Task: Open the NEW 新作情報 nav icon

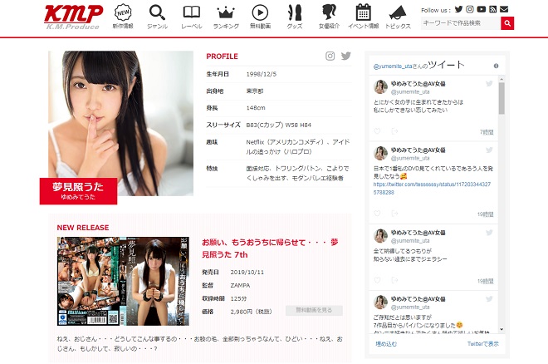Action: coord(123,17)
